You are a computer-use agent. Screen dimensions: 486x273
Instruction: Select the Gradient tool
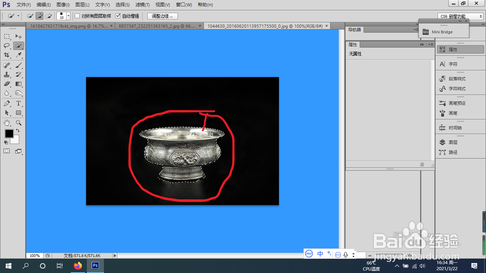(x=19, y=84)
